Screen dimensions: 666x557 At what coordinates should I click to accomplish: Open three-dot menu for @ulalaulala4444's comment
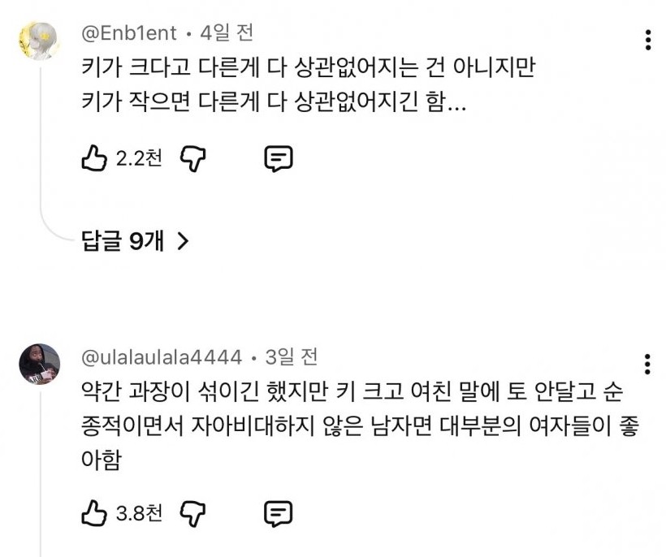point(647,363)
